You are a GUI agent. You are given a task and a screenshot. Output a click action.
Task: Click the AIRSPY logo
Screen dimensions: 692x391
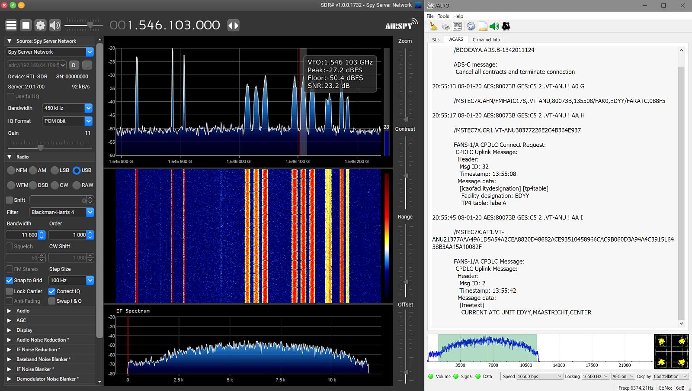pos(401,24)
